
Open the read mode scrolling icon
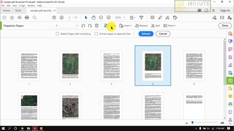(x=141, y=17)
